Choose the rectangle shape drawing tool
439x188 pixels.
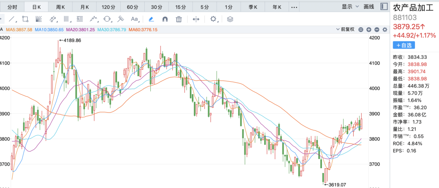click(25, 19)
